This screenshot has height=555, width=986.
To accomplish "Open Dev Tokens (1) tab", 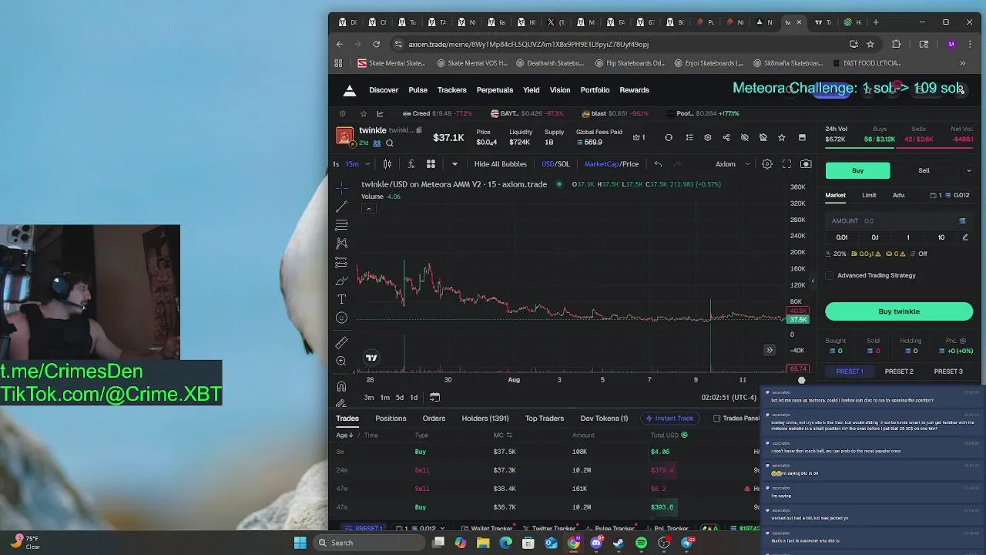I will [x=604, y=419].
